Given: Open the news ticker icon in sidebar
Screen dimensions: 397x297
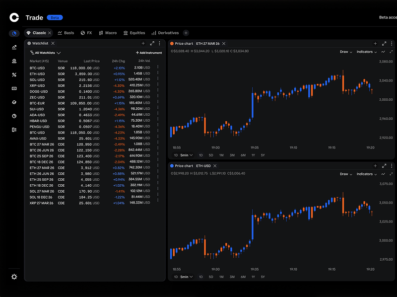Looking at the screenshot, I should [x=13, y=89].
